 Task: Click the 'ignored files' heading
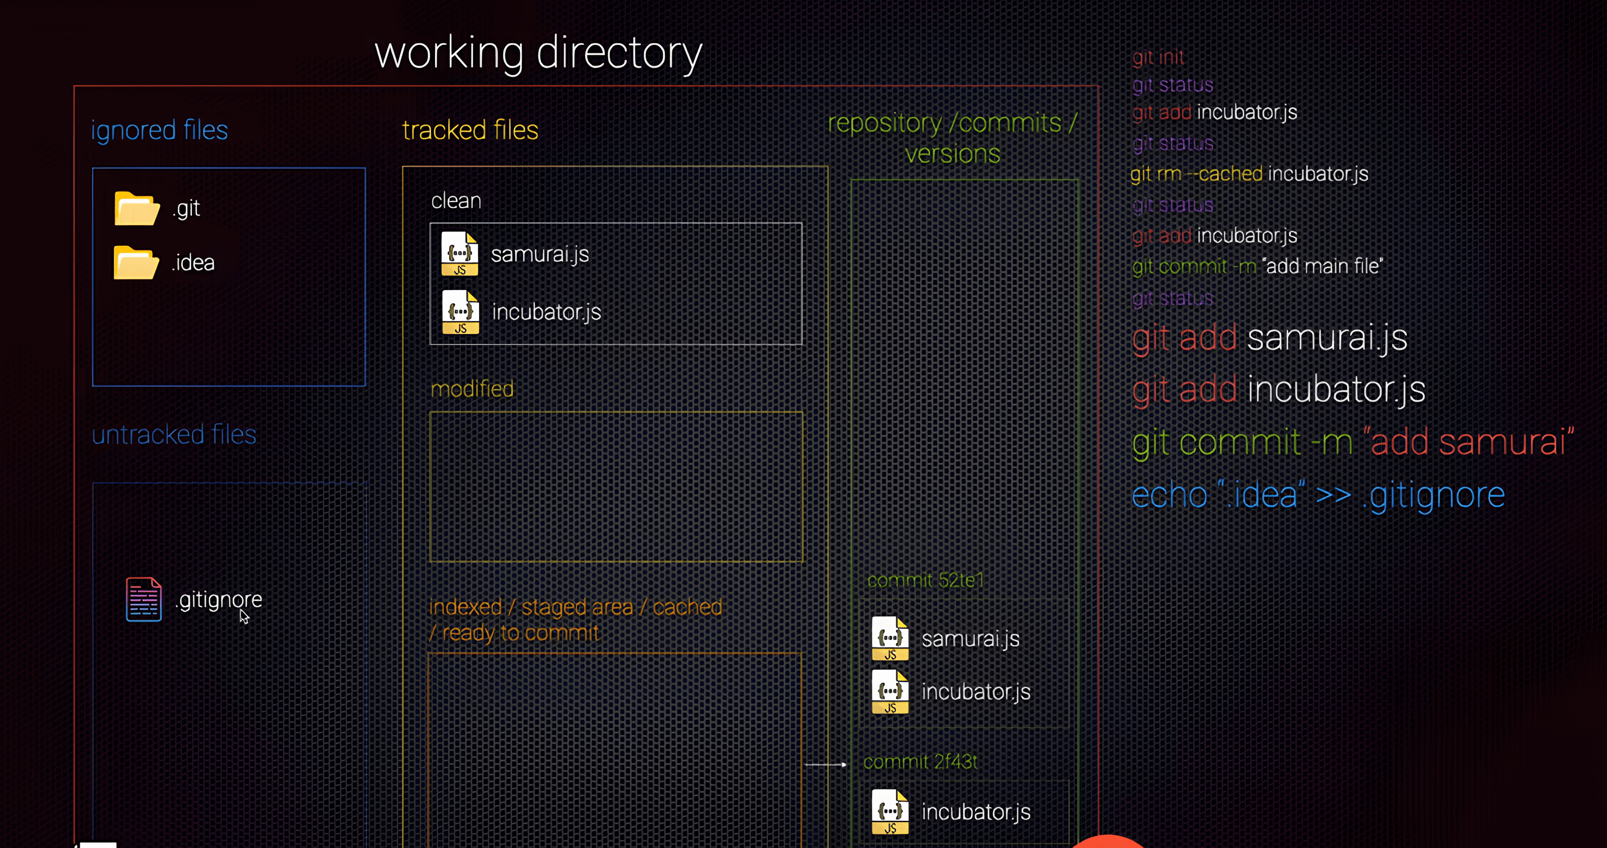pos(159,130)
